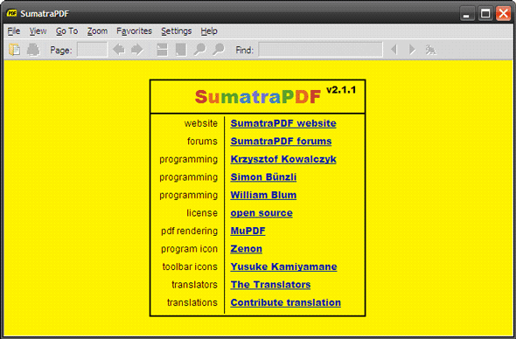Toggle match case search icon
516x339 pixels.
(x=431, y=50)
